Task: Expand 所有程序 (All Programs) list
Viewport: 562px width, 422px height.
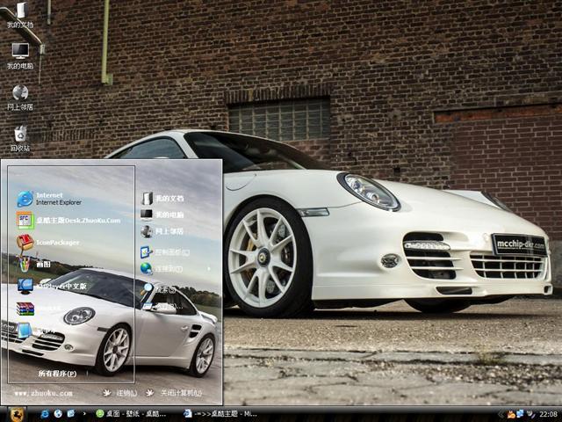Action: click(57, 374)
